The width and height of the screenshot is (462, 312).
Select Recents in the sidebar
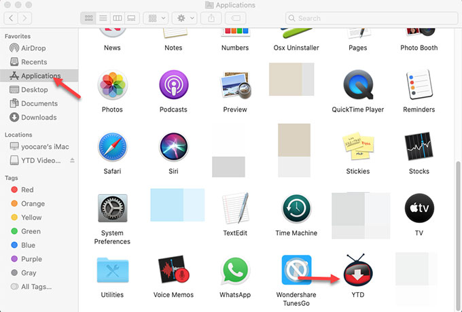point(39,62)
